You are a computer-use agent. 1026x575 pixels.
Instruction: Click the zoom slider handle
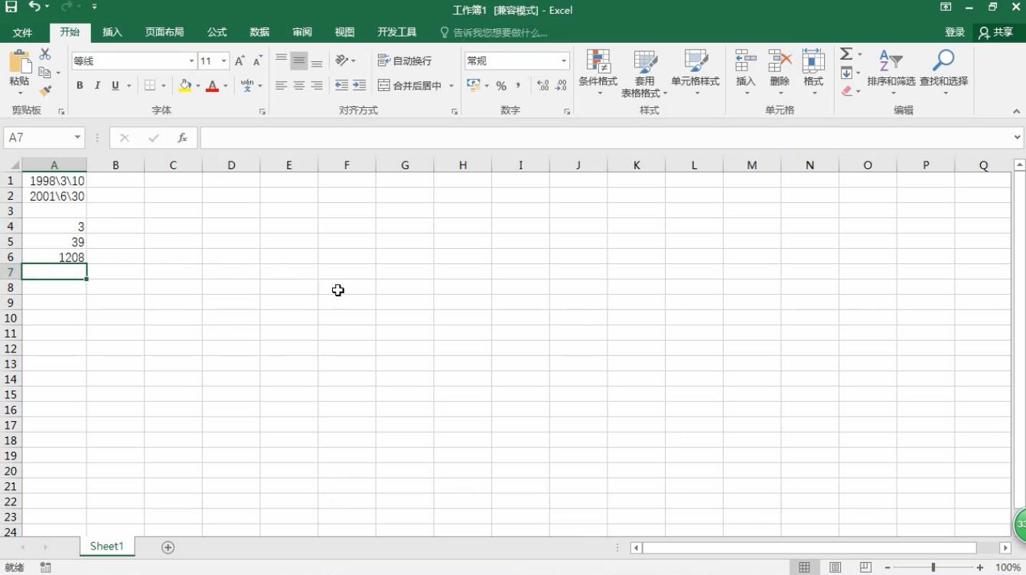[933, 567]
